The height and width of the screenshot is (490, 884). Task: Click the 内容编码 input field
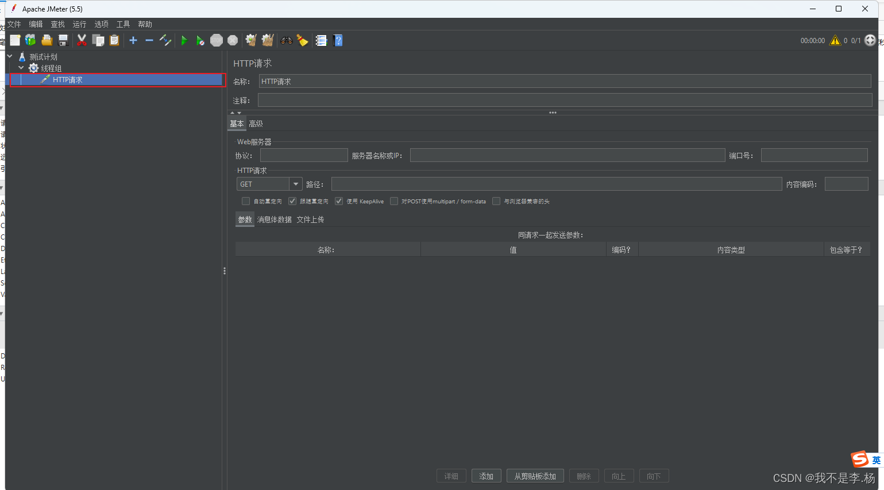tap(847, 184)
